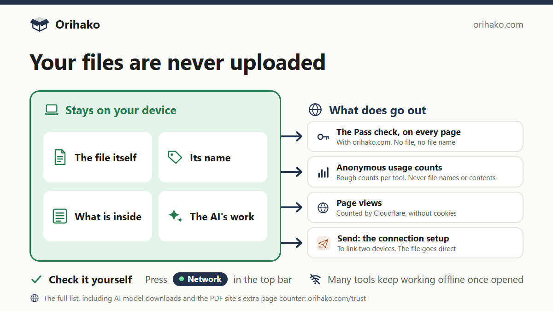The image size is (553, 311).
Task: Select The AI's work card
Action: 213,216
